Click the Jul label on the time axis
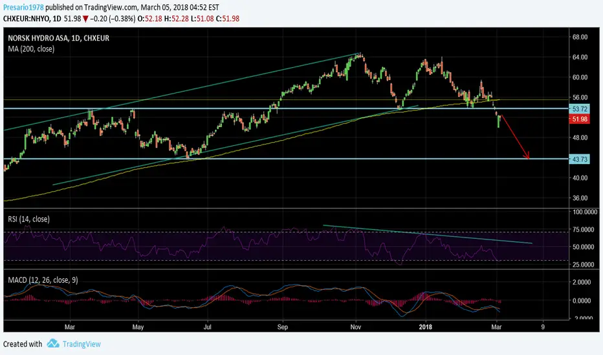Image resolution: width=603 pixels, height=355 pixels. (x=207, y=327)
